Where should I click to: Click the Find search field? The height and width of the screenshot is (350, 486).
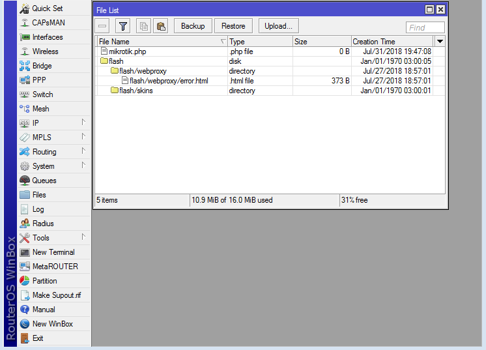[425, 27]
